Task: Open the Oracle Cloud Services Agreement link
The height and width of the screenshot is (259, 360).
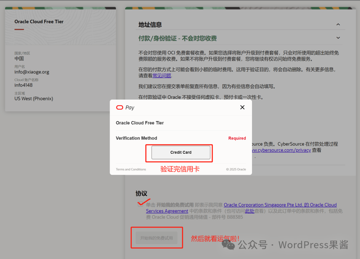Action: tap(167, 211)
